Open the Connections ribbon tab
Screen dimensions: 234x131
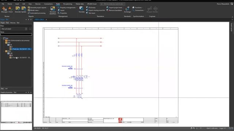(x=48, y=4)
